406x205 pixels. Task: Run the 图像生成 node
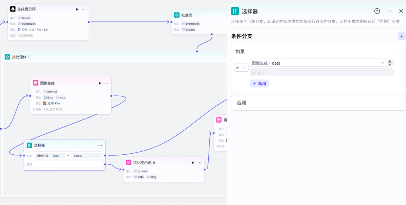[x=100, y=83]
